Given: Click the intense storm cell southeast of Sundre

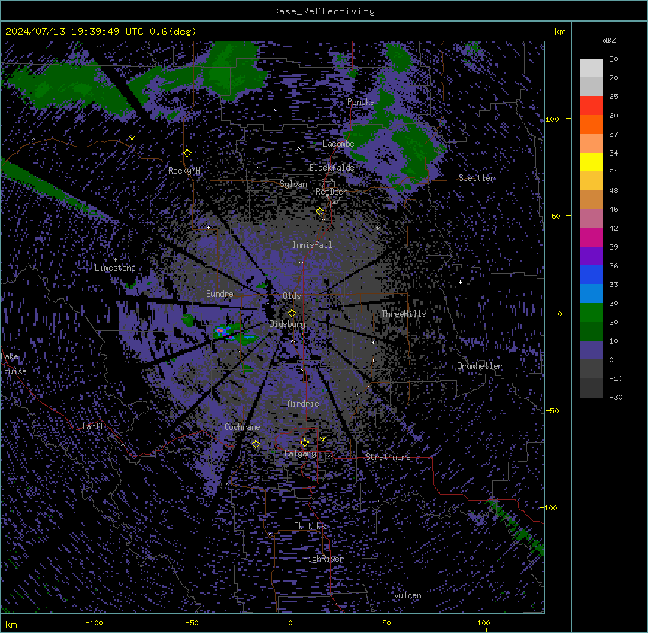Looking at the screenshot, I should 223,332.
